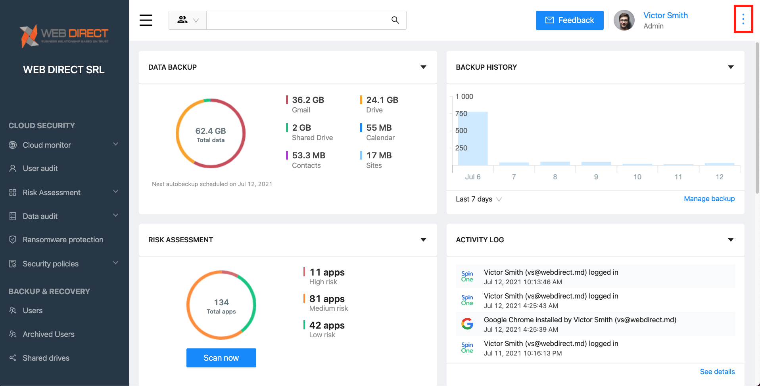
Task: Expand the Cloud monitor submenu
Action: [115, 145]
